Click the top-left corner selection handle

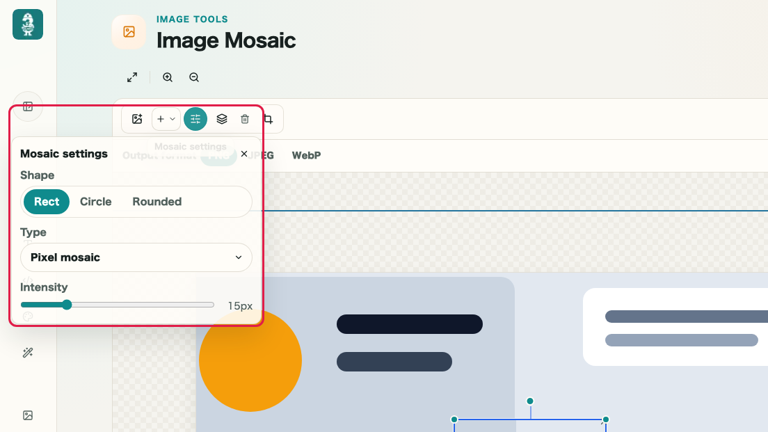[454, 419]
